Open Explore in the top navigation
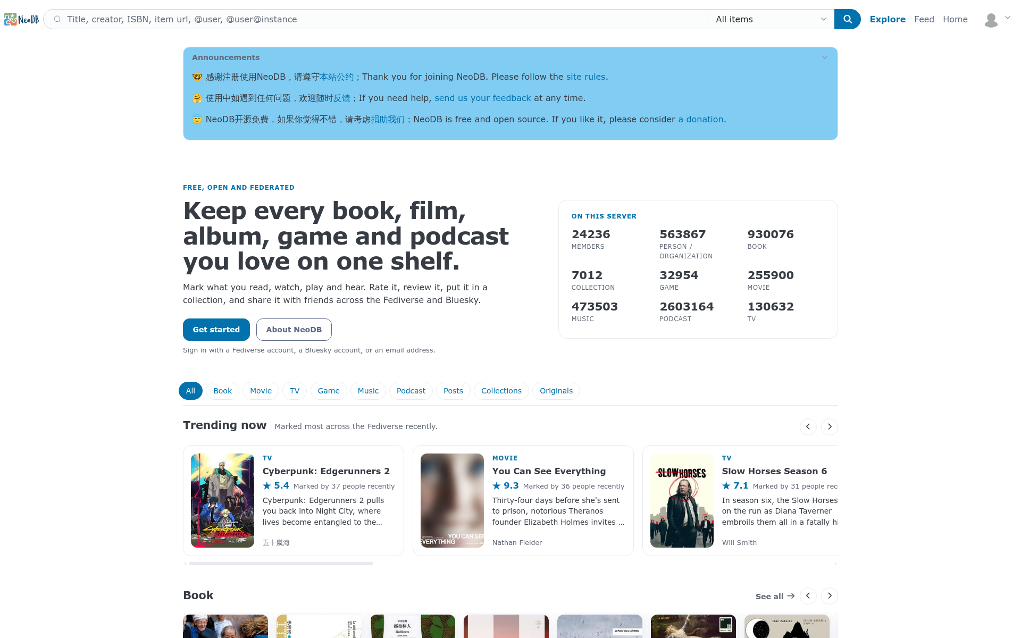Image resolution: width=1021 pixels, height=638 pixels. coord(888,19)
